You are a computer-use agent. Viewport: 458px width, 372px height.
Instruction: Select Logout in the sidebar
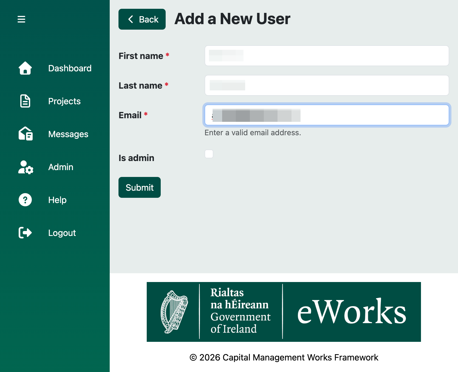click(x=62, y=233)
